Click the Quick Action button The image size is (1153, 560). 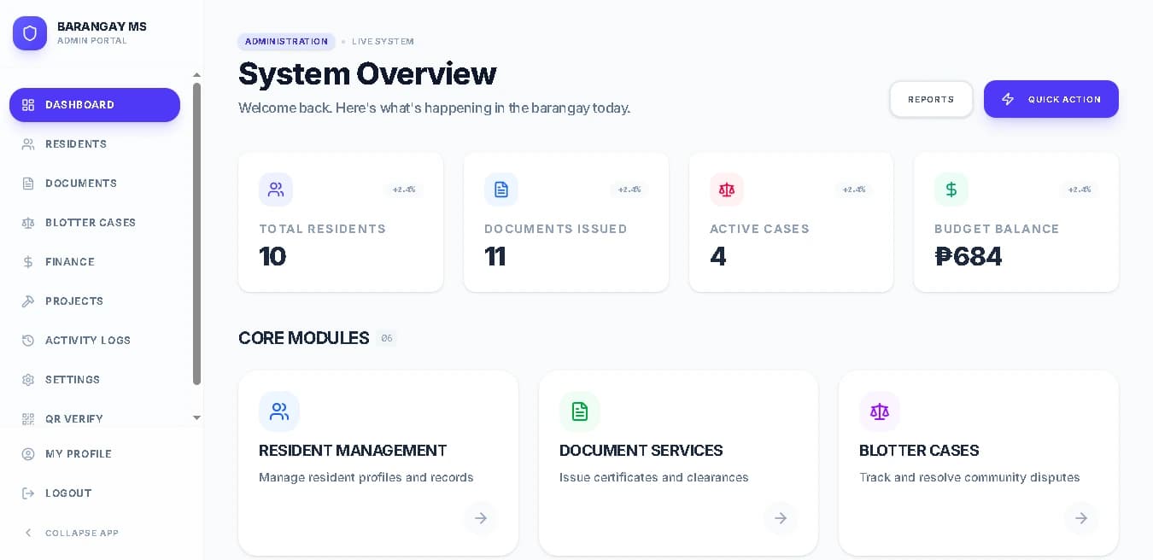tap(1051, 99)
